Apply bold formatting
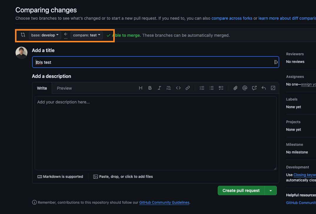Viewport: 316px width, 214px height. (150, 88)
